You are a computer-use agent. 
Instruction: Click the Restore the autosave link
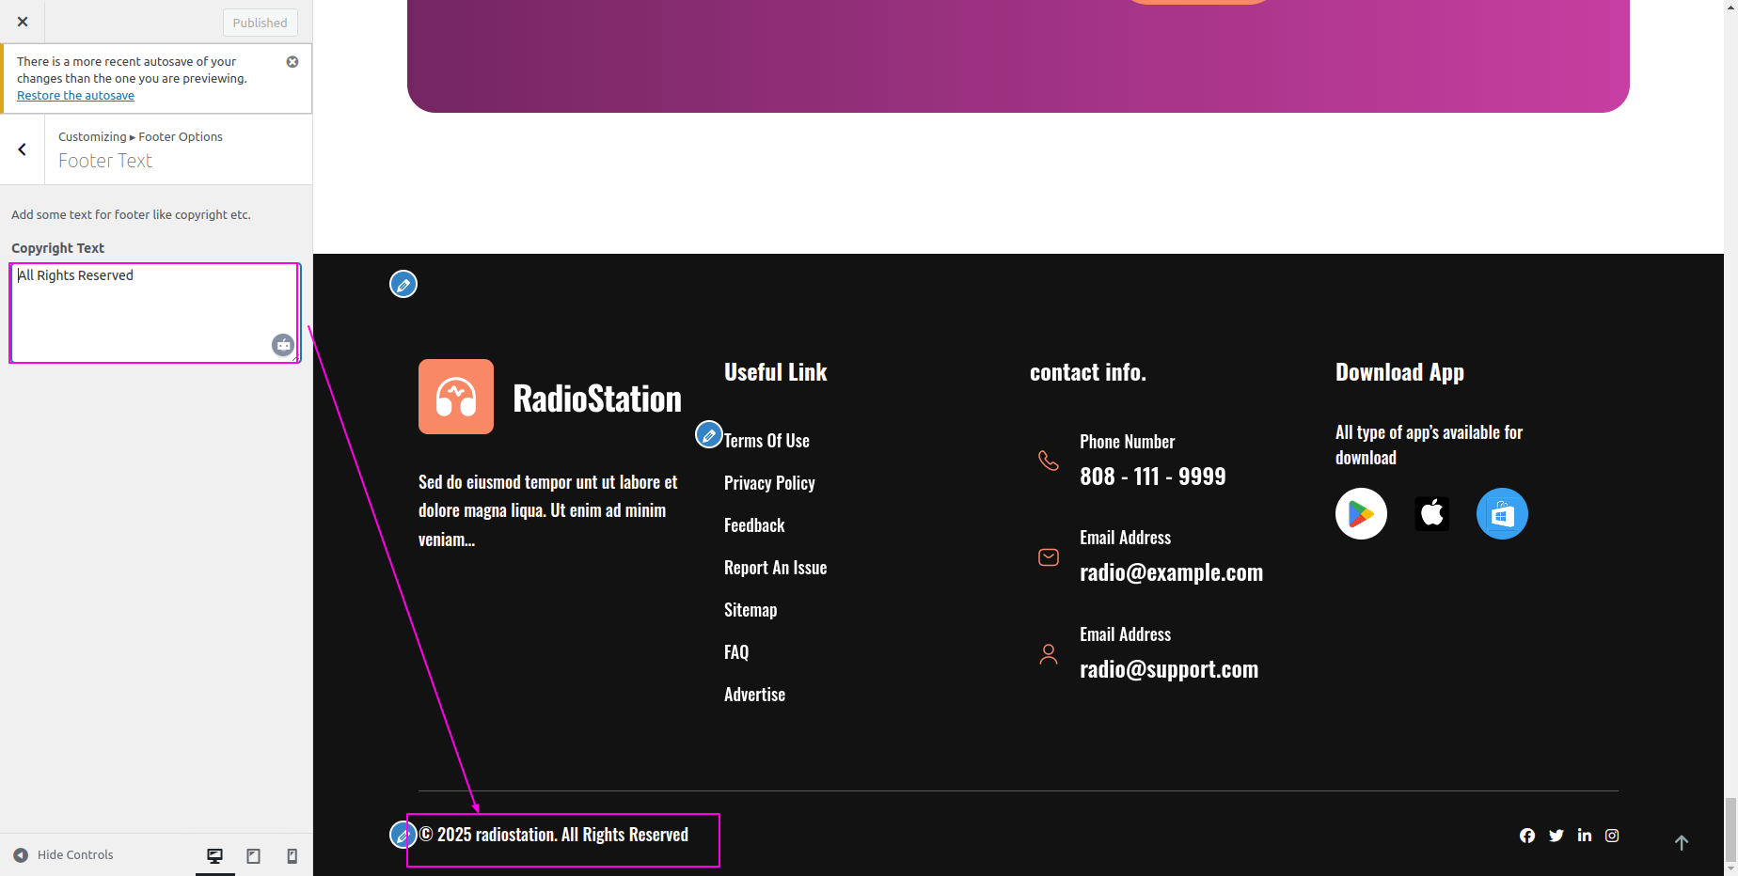[x=75, y=96]
